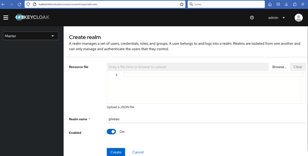Viewport: 308px width, 156px height.
Task: Open the Master realm selector dropdown
Action: pos(30,36)
